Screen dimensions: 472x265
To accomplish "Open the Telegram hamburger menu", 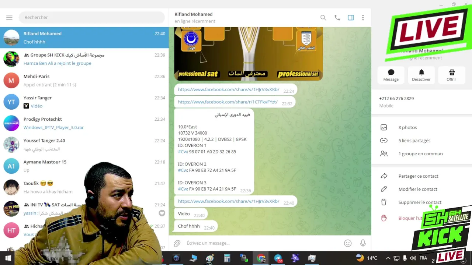I will click(9, 17).
